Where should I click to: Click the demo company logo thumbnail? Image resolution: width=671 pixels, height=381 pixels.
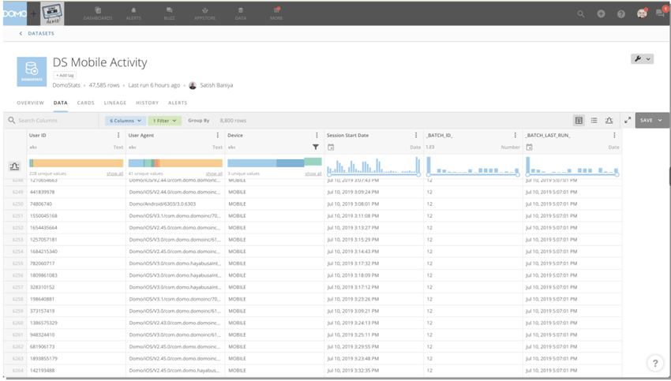tap(53, 13)
